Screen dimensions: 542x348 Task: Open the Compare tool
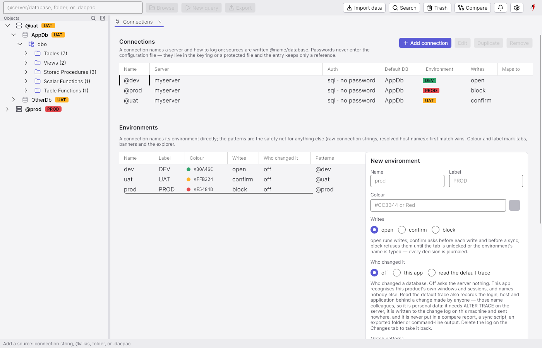473,8
